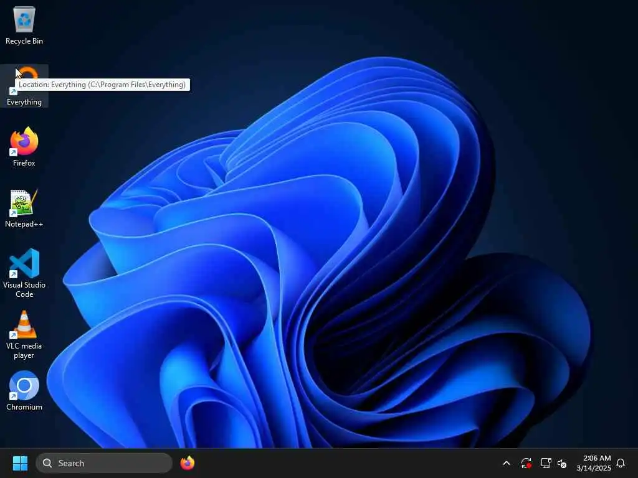Image resolution: width=638 pixels, height=478 pixels.
Task: Show hidden system tray icons
Action: click(507, 463)
